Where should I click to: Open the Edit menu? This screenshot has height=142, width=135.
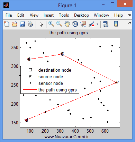[21, 15]
